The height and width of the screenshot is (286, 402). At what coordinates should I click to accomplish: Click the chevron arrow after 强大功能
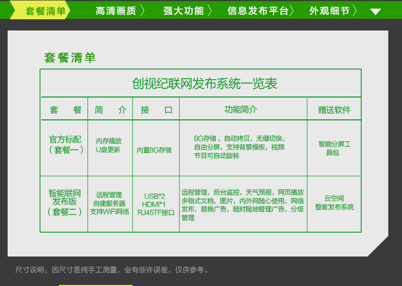(210, 11)
